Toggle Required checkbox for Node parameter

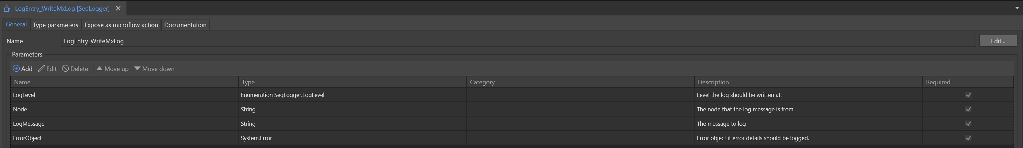tap(968, 109)
